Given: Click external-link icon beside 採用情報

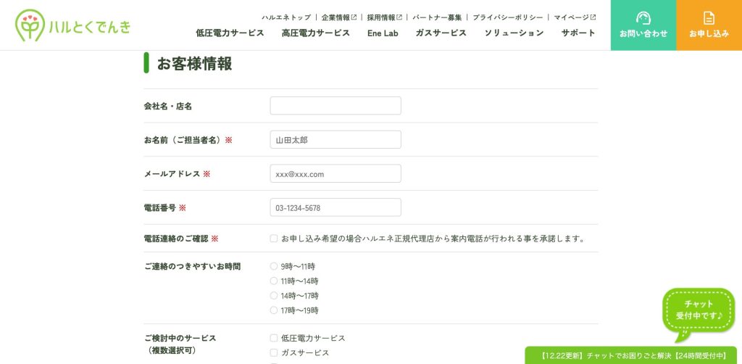Looking at the screenshot, I should click(x=399, y=17).
